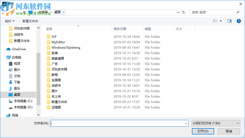The width and height of the screenshot is (245, 138).
Task: Click the 广告 folder icon
Action: 48,64
